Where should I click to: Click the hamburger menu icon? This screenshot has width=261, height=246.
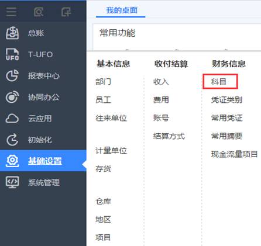(x=11, y=12)
